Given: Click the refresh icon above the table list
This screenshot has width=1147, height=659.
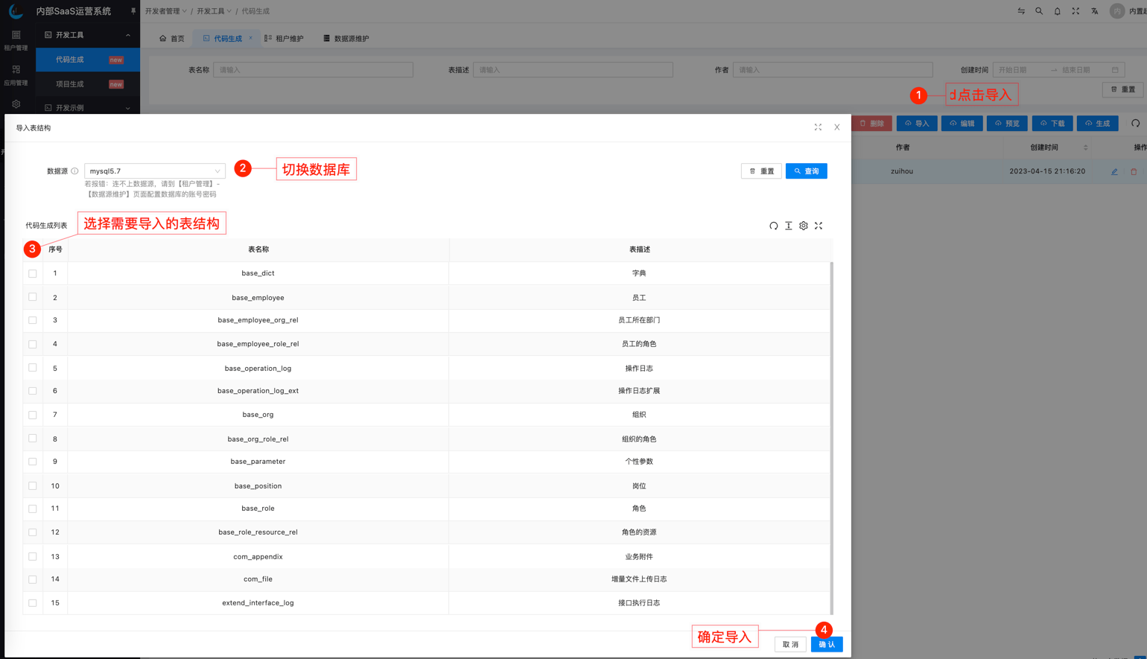Looking at the screenshot, I should click(x=773, y=226).
